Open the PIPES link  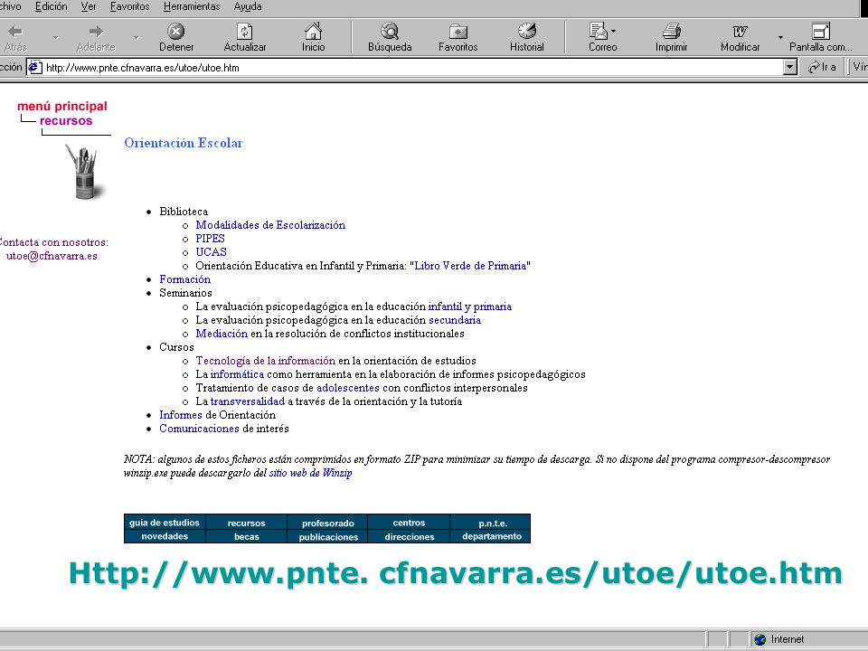pos(210,239)
